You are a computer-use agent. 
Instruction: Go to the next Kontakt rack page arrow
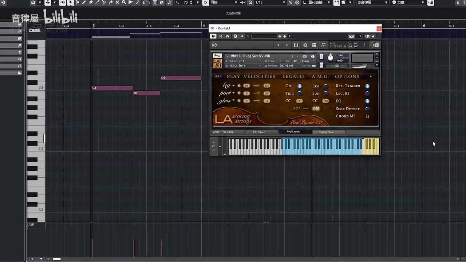pyautogui.click(x=287, y=45)
